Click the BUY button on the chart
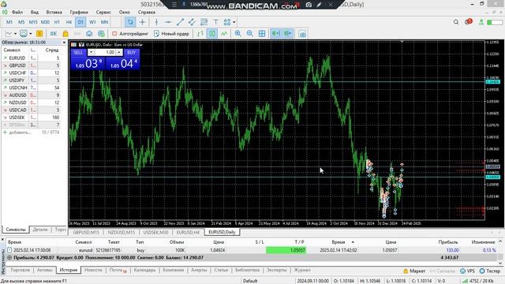This screenshot has width=505, height=284. click(x=132, y=53)
